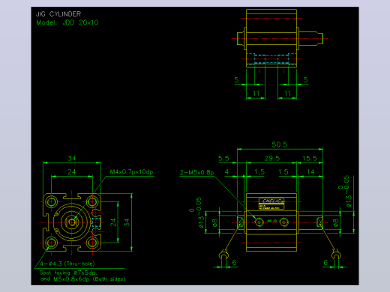The height and width of the screenshot is (292, 390).
Task: Click the right-hand 6 wrench flat dimension
Action: (325, 262)
